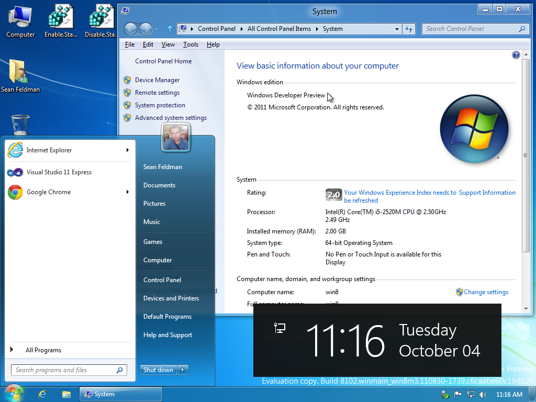536x402 pixels.
Task: Open Windows Explorer from the taskbar
Action: [x=66, y=395]
